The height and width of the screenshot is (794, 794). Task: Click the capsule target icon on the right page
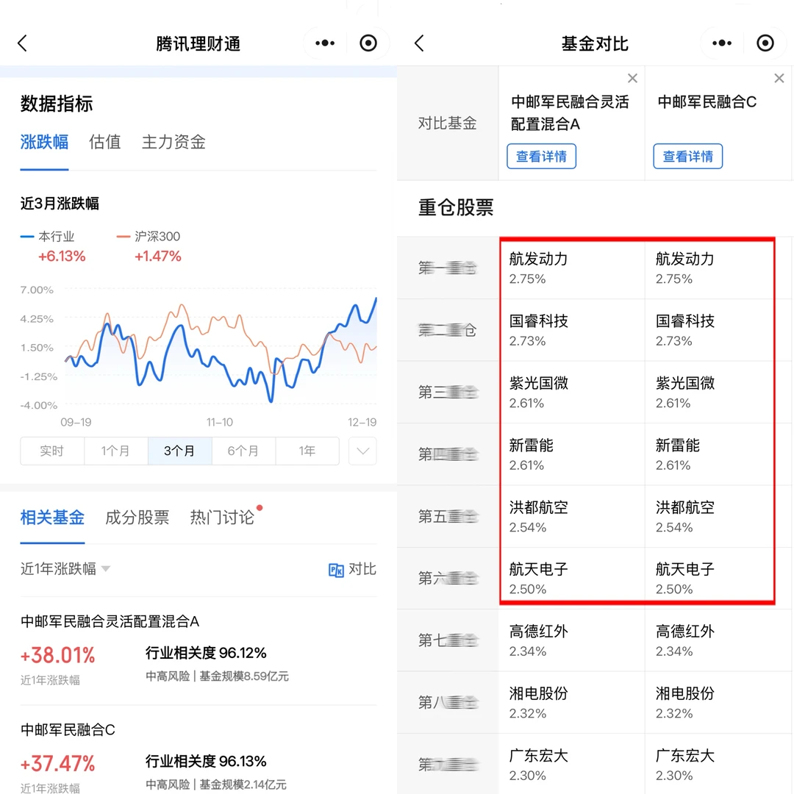click(x=766, y=43)
